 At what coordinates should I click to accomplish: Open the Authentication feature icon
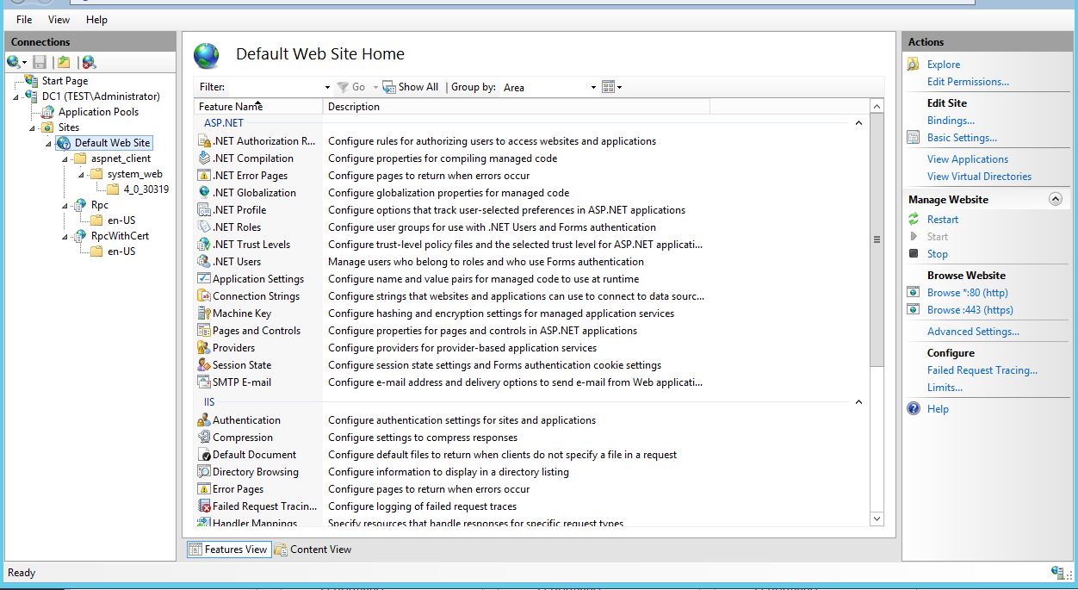204,420
